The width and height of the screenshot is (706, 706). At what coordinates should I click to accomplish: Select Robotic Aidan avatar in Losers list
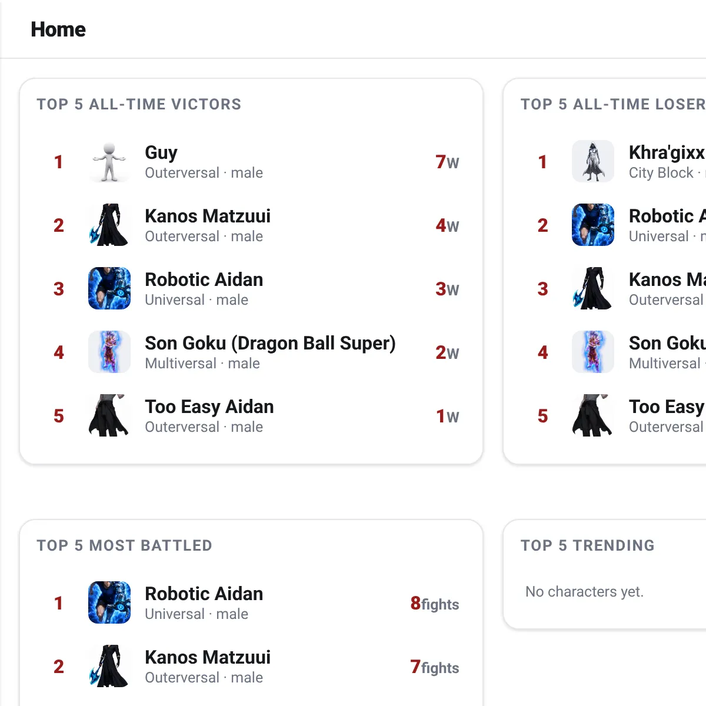(593, 225)
